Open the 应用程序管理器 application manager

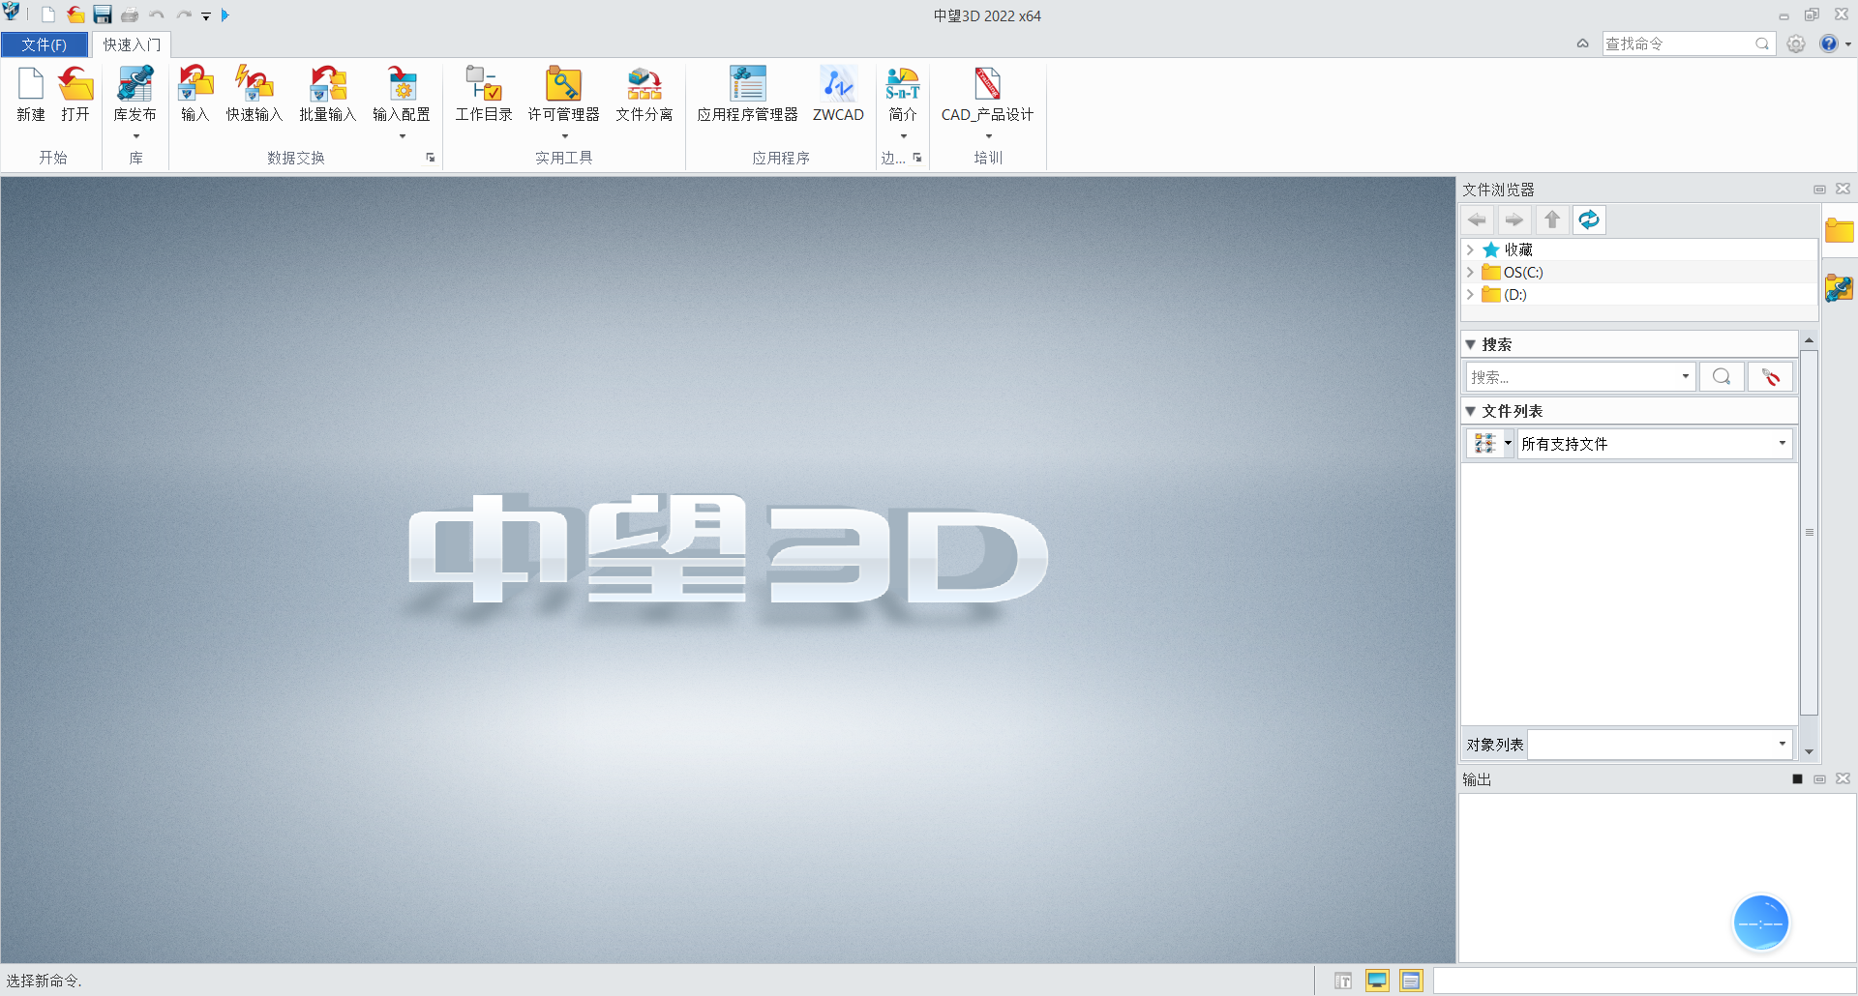point(747,84)
